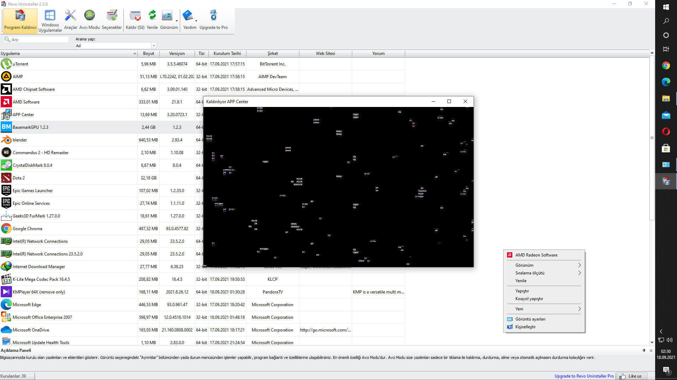
Task: Click the Upgrade to Revo Uninstaller Pro link
Action: 584,376
